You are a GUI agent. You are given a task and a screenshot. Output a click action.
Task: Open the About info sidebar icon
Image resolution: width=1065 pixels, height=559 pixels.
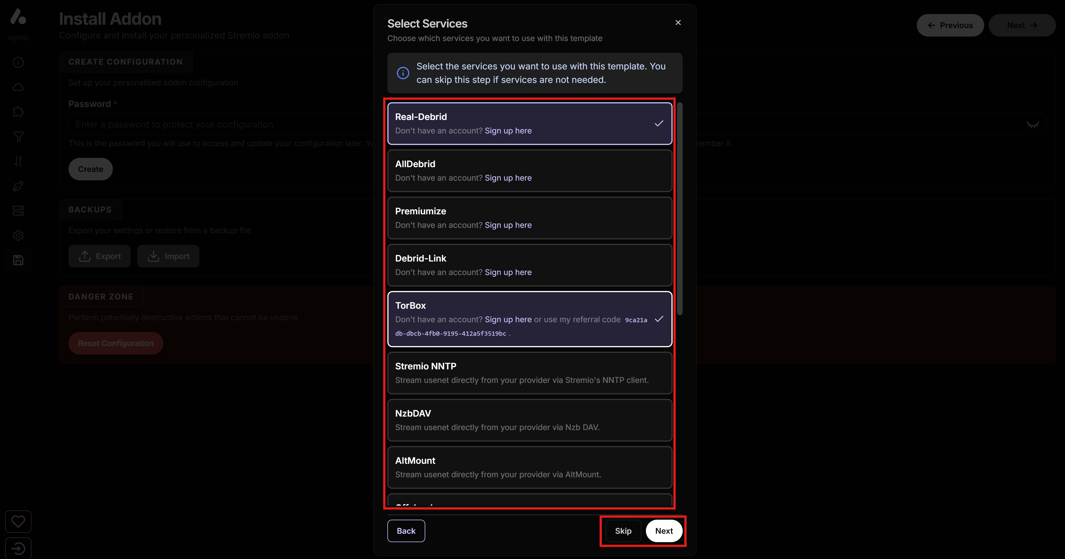[x=18, y=62]
